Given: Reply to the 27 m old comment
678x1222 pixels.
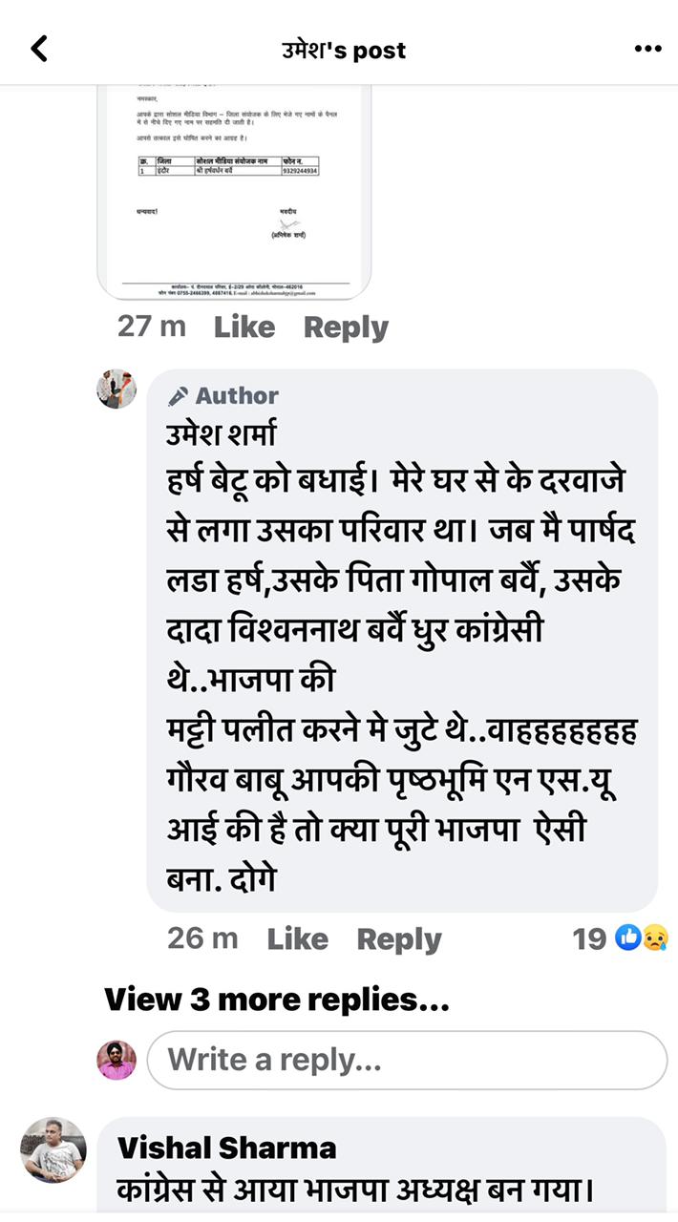Looking at the screenshot, I should (x=346, y=327).
